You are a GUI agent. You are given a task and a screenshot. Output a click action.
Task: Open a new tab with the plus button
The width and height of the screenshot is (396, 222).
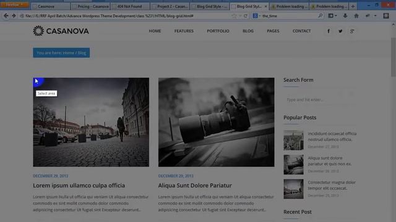click(x=353, y=6)
